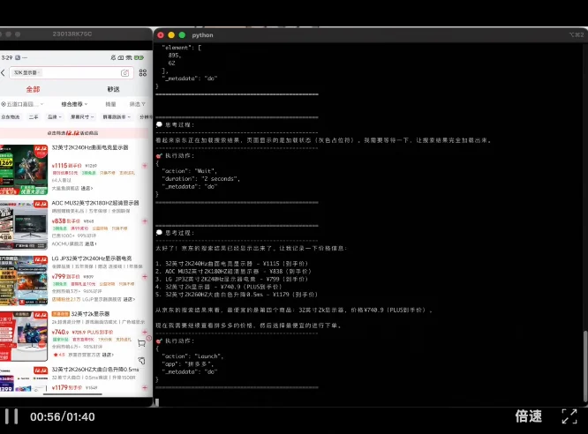The width and height of the screenshot is (588, 434).
Task: Visit the LG store via its 进店 link
Action: coord(129,299)
